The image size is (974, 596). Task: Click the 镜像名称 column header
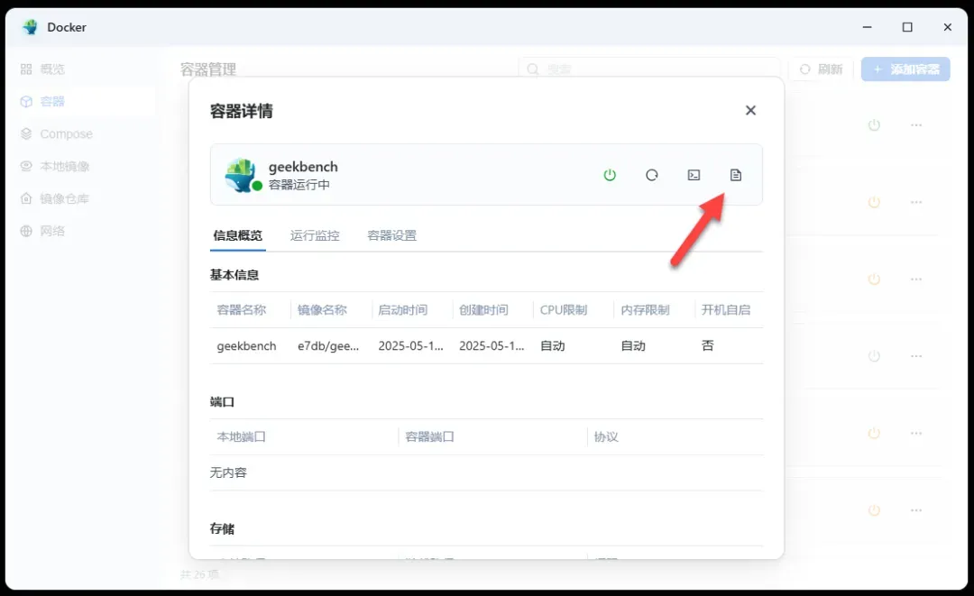[322, 310]
